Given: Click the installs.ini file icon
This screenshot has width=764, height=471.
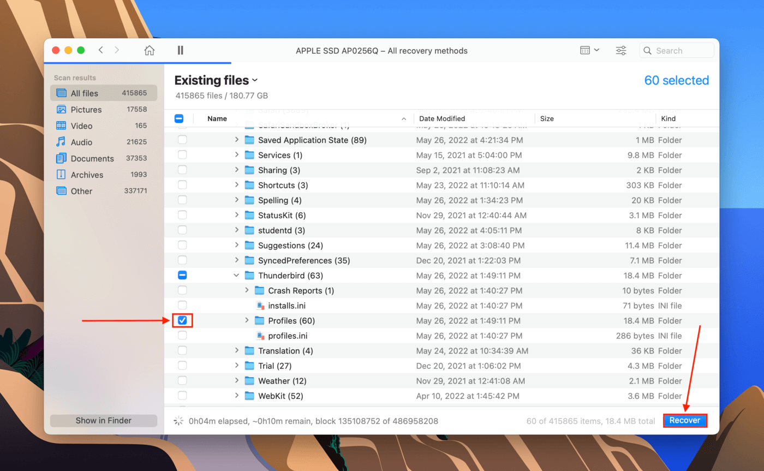Looking at the screenshot, I should (x=260, y=306).
